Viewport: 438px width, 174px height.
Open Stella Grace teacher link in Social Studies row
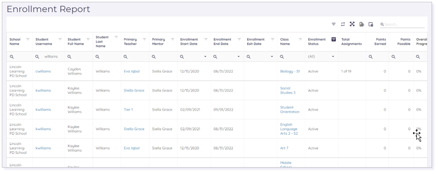pos(134,90)
